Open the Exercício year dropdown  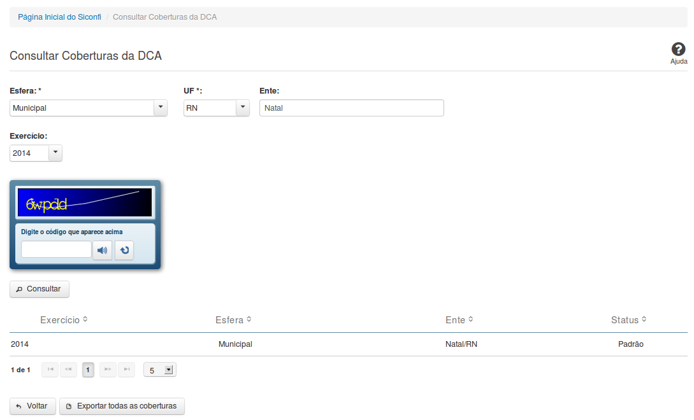pyautogui.click(x=55, y=153)
